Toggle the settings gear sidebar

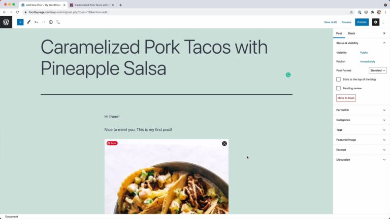coord(376,22)
